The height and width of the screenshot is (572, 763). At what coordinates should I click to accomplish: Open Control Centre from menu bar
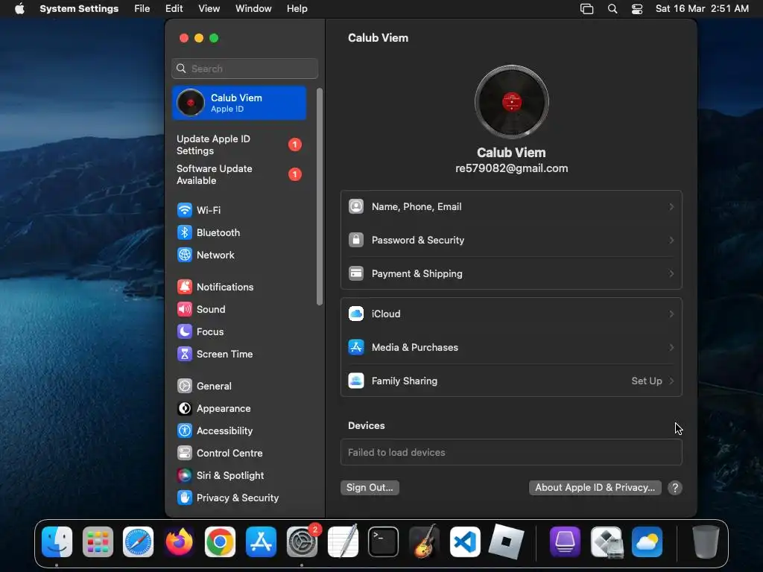pos(637,9)
